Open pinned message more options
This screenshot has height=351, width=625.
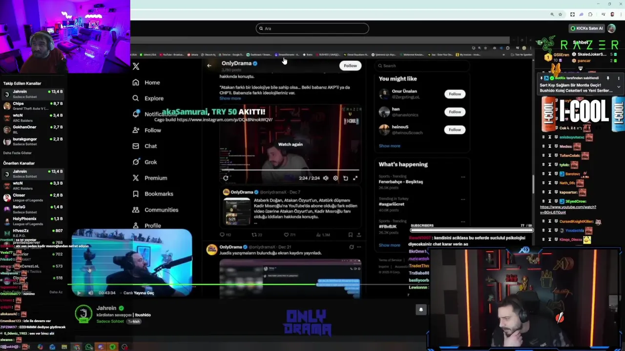619,78
